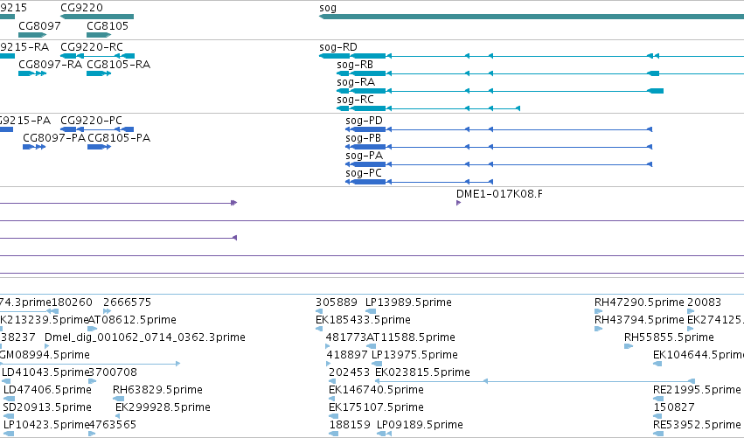This screenshot has width=744, height=438.
Task: Select the CG9220-RC transcript glyph
Action: (x=97, y=56)
